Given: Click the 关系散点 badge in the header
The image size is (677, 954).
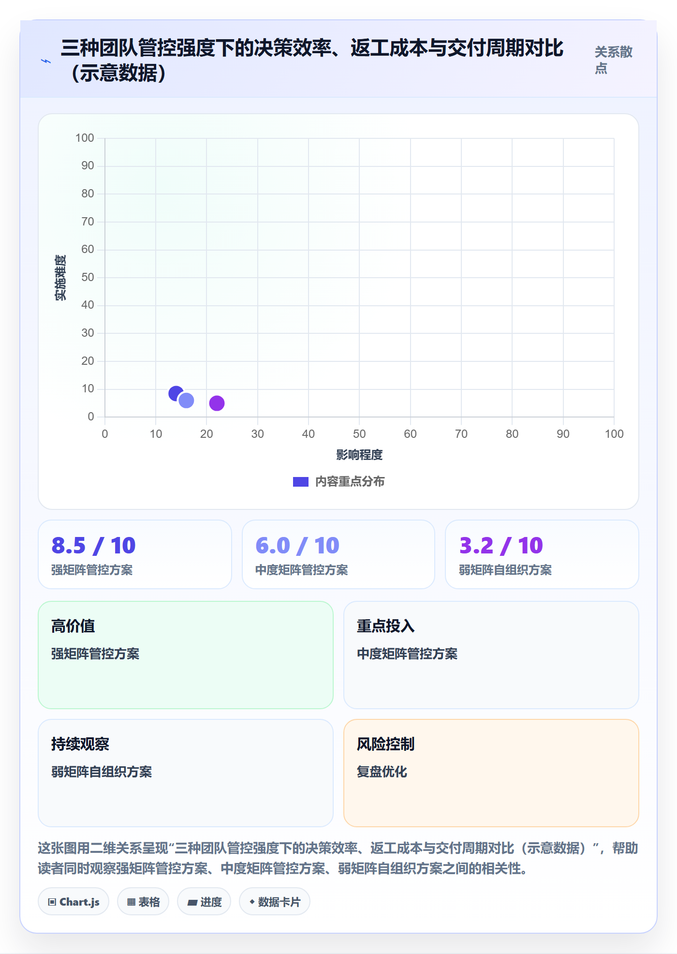Looking at the screenshot, I should click(613, 60).
